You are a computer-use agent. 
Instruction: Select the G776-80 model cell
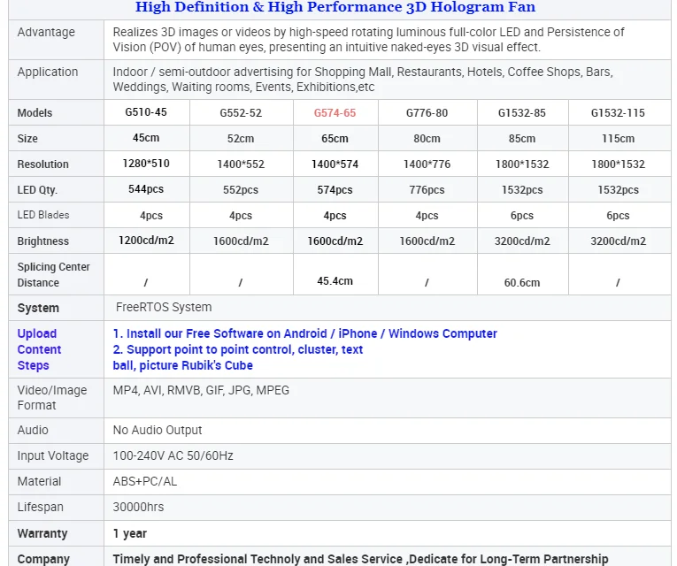[x=427, y=113]
